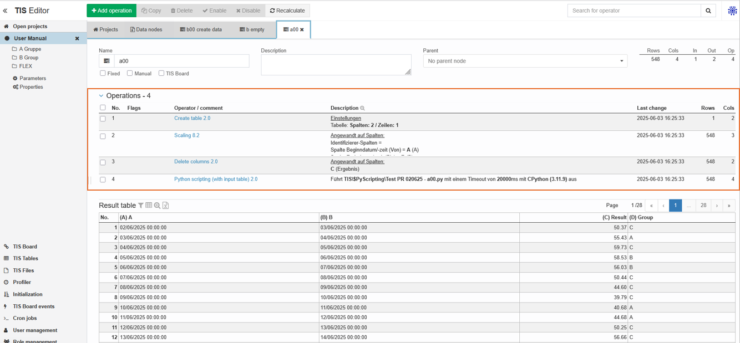Open the B Group folder
Viewport: 740px width, 343px height.
[x=29, y=57]
